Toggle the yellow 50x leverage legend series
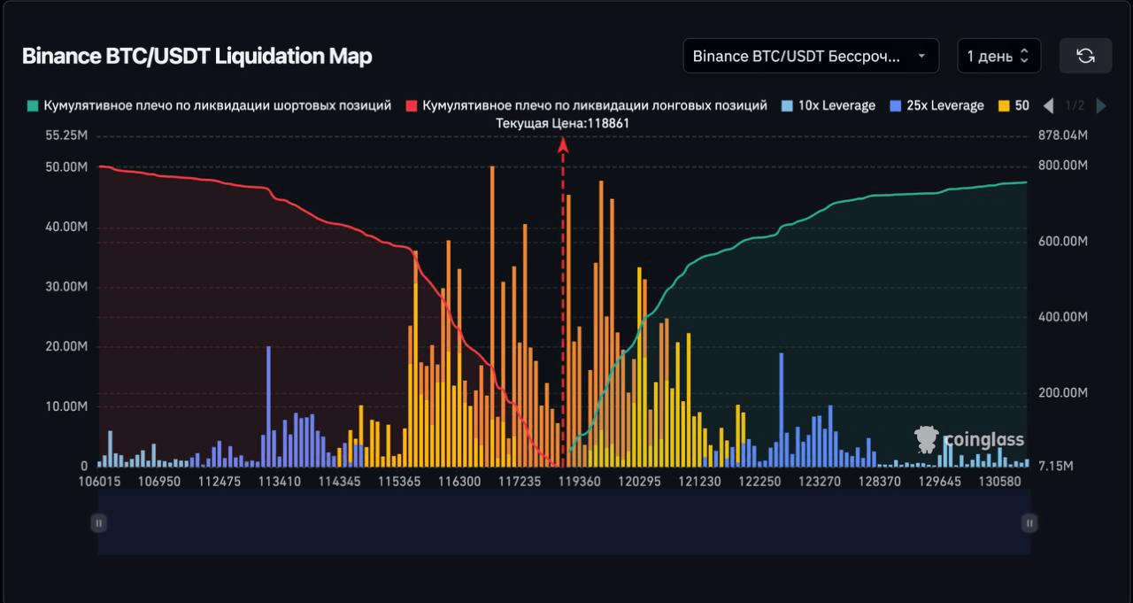The image size is (1133, 603). 1014,105
